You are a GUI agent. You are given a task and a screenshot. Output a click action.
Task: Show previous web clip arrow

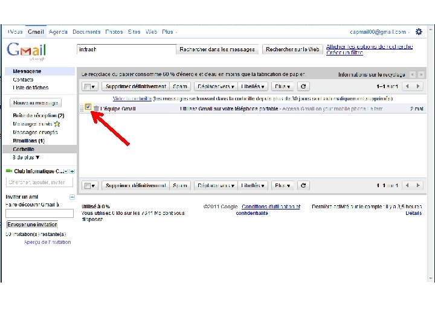tap(413, 75)
